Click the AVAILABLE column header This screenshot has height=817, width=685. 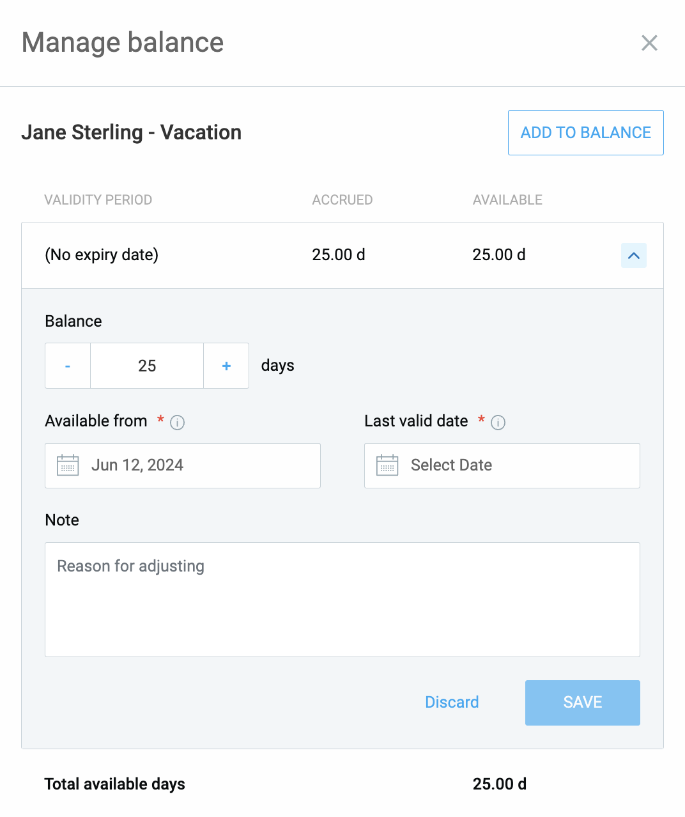[x=507, y=200]
